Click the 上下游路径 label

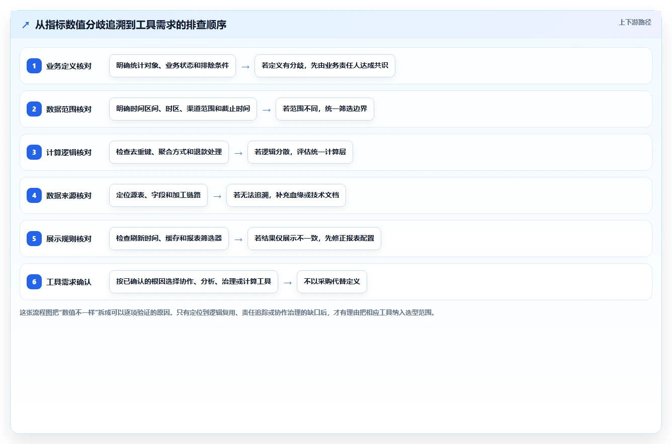635,22
